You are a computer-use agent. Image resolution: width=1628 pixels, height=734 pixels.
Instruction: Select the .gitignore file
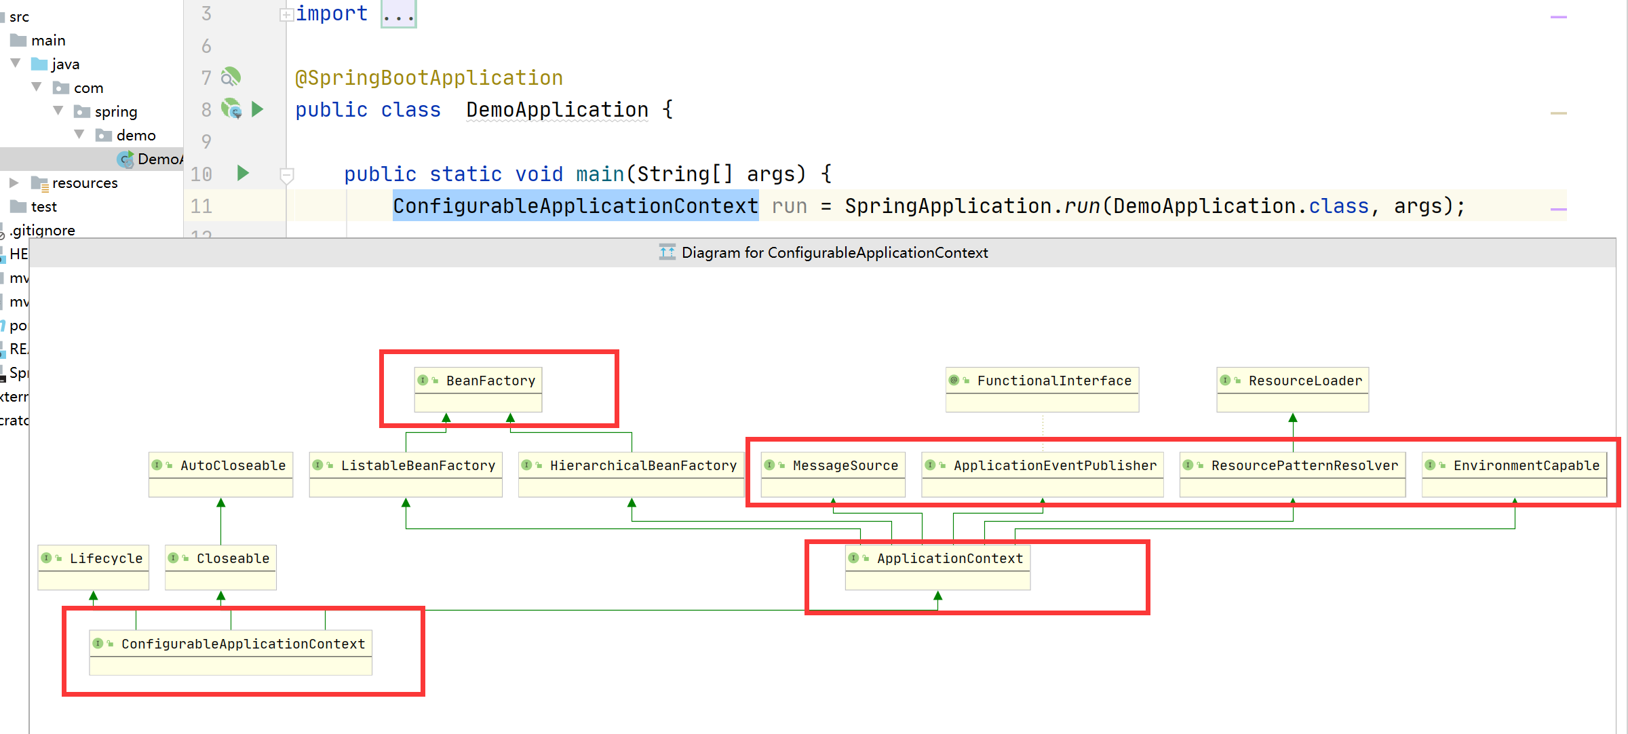37,230
